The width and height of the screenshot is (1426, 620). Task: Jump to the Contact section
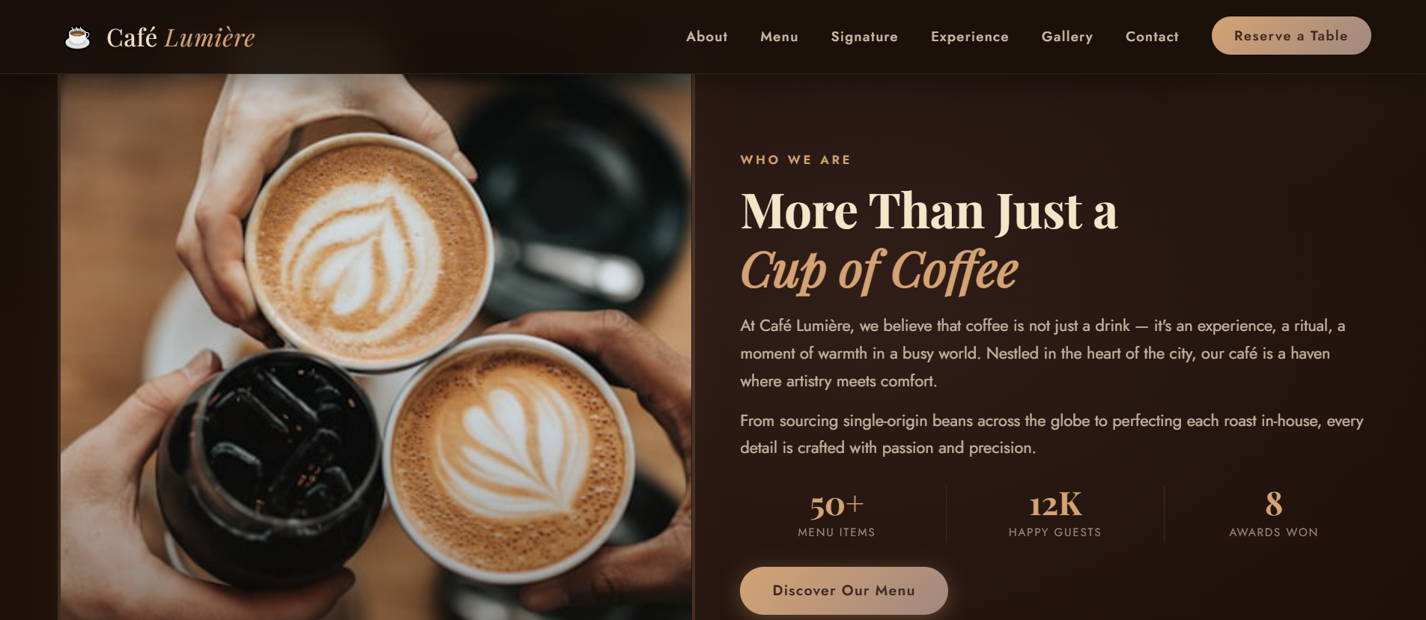click(x=1152, y=37)
